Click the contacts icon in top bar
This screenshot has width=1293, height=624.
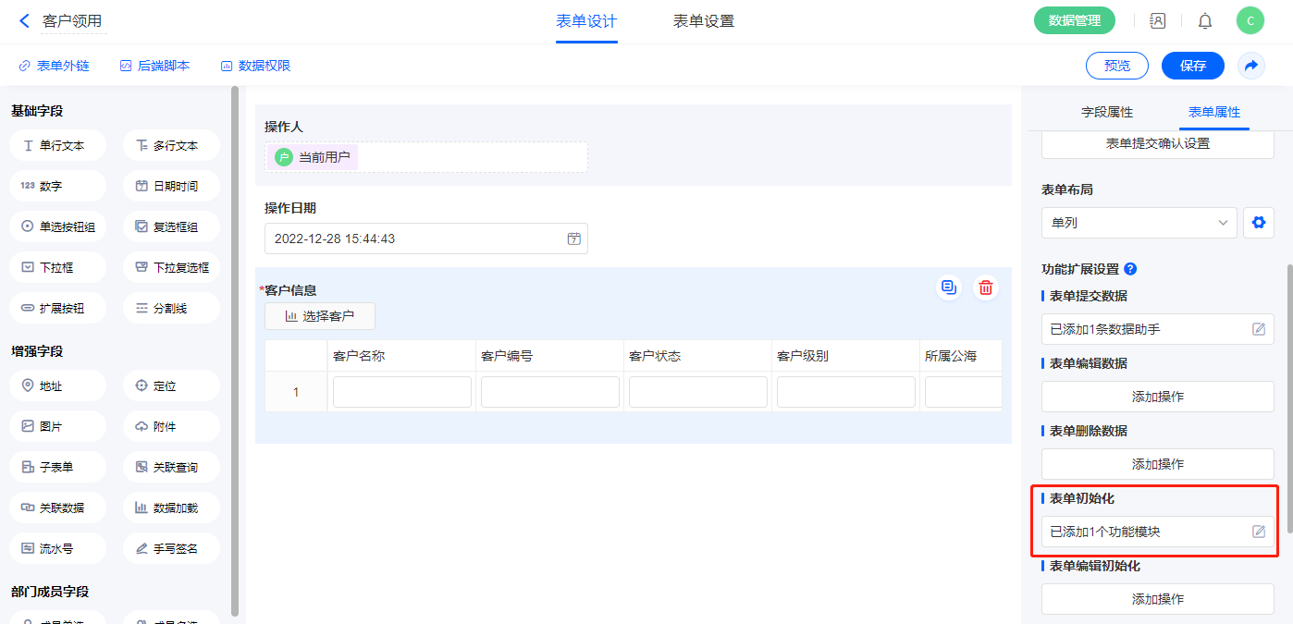[x=1157, y=20]
